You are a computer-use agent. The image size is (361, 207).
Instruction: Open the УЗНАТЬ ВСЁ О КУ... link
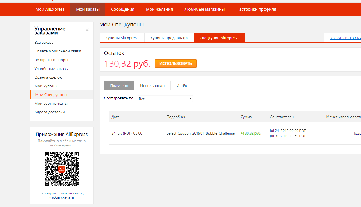click(345, 38)
